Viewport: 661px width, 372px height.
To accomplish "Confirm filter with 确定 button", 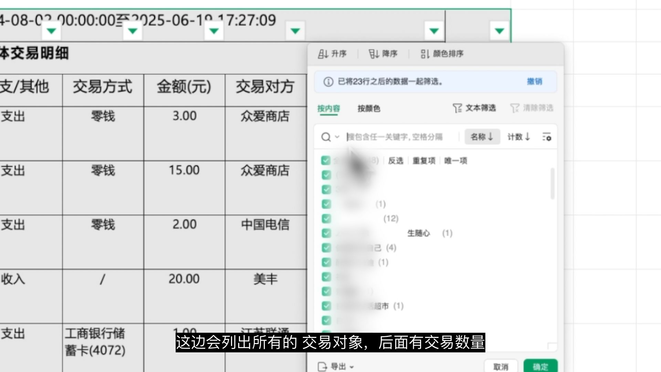I will pyautogui.click(x=540, y=366).
